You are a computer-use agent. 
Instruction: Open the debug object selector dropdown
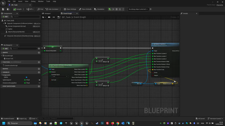138,9
